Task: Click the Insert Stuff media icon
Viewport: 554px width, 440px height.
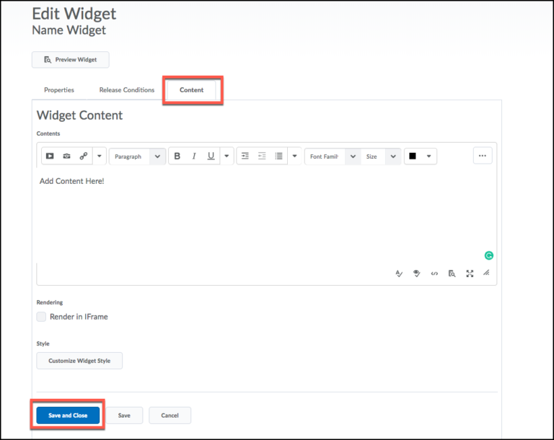Action: pyautogui.click(x=50, y=157)
